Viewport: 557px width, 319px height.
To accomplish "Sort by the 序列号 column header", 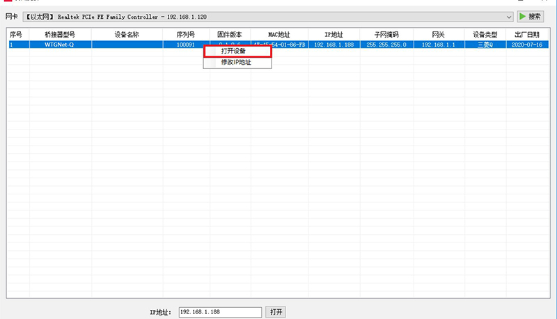I will [x=185, y=33].
